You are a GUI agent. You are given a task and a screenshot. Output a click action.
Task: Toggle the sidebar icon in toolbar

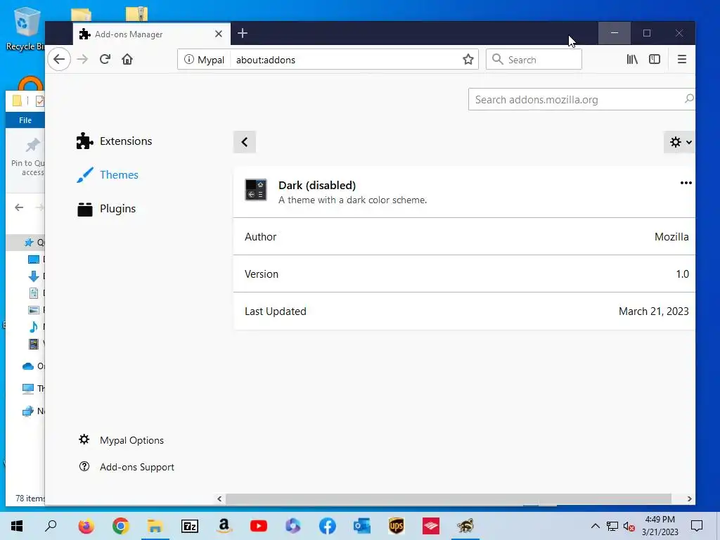[x=655, y=59]
